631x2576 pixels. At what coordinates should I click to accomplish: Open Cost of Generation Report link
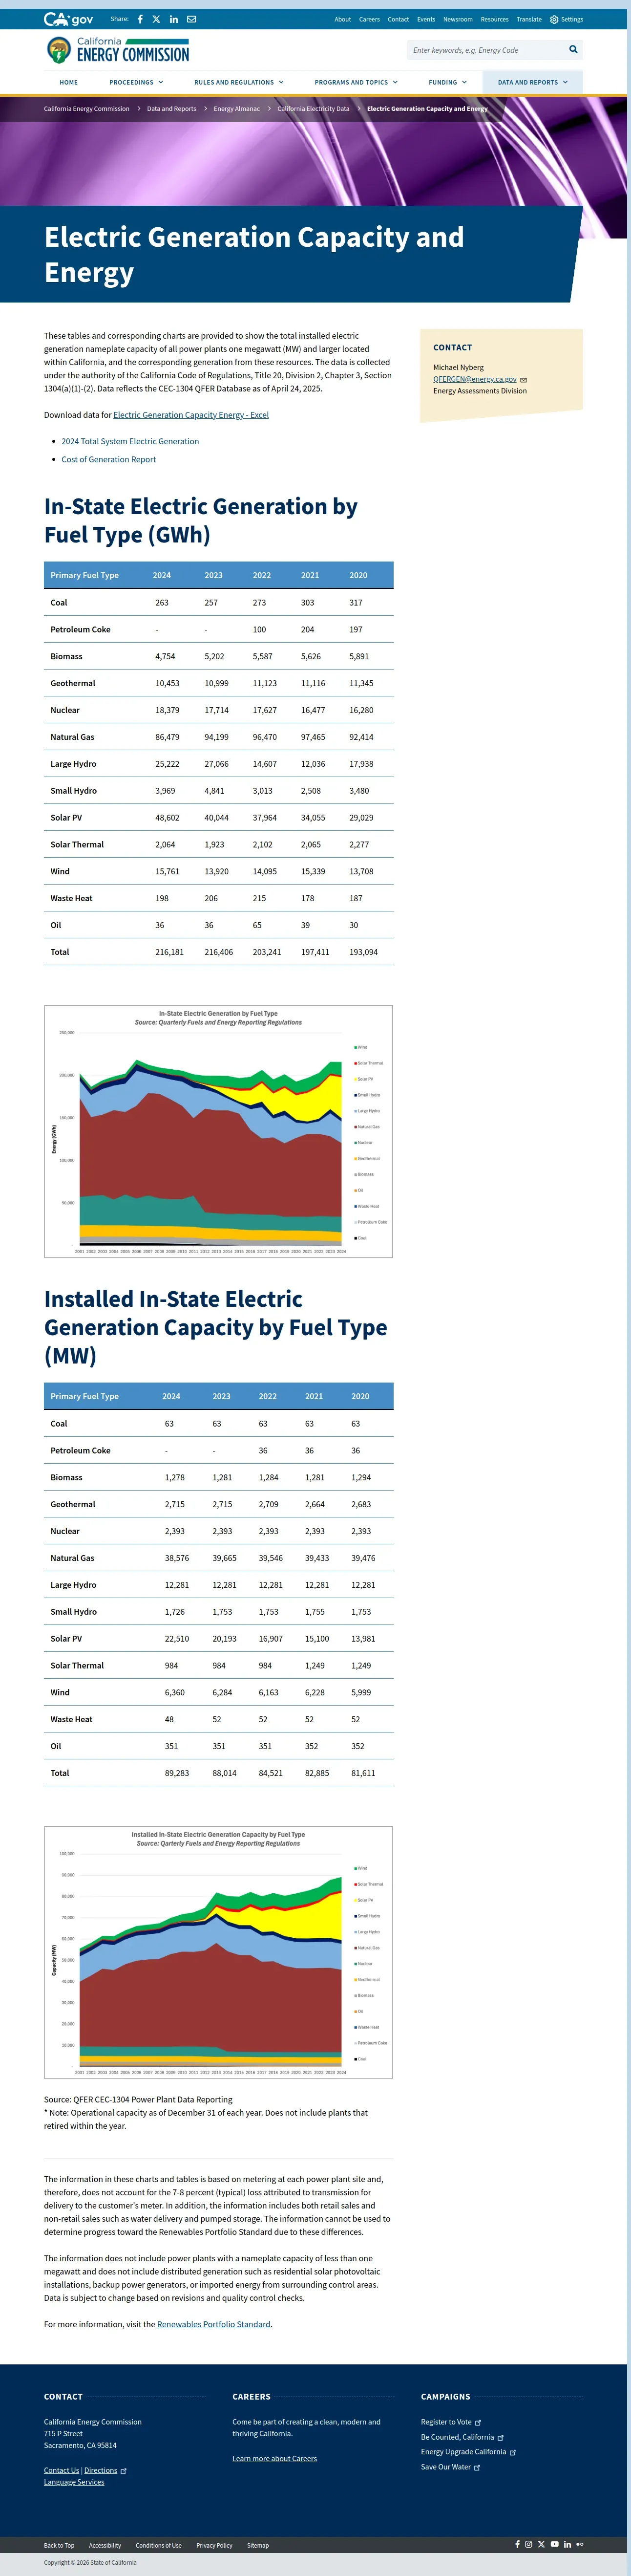(109, 459)
